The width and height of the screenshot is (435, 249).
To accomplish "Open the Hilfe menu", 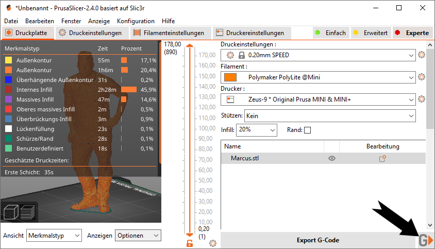I will tap(169, 21).
